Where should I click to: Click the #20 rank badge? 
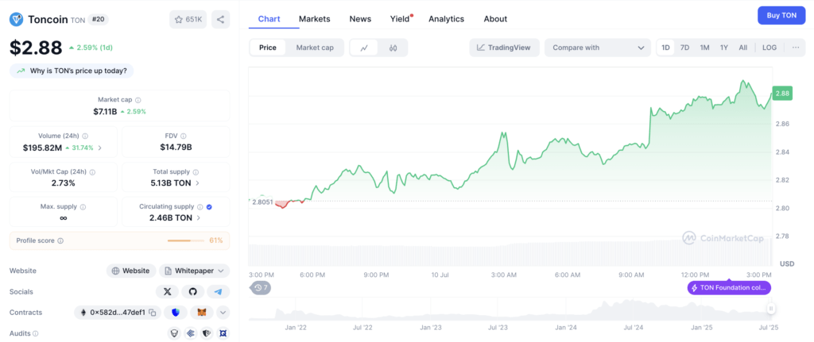point(98,19)
